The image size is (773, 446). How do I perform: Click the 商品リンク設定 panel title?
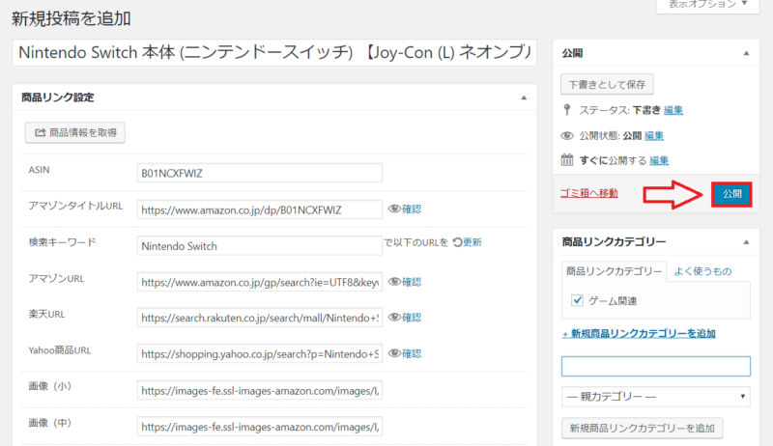[x=58, y=98]
